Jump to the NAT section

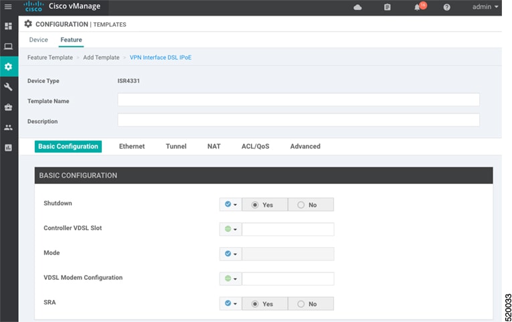click(x=214, y=147)
